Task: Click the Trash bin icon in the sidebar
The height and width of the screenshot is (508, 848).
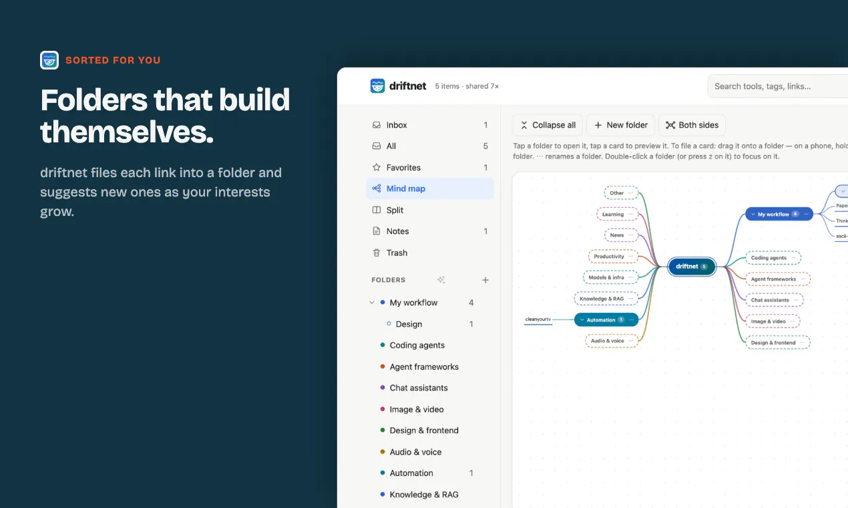Action: tap(377, 253)
